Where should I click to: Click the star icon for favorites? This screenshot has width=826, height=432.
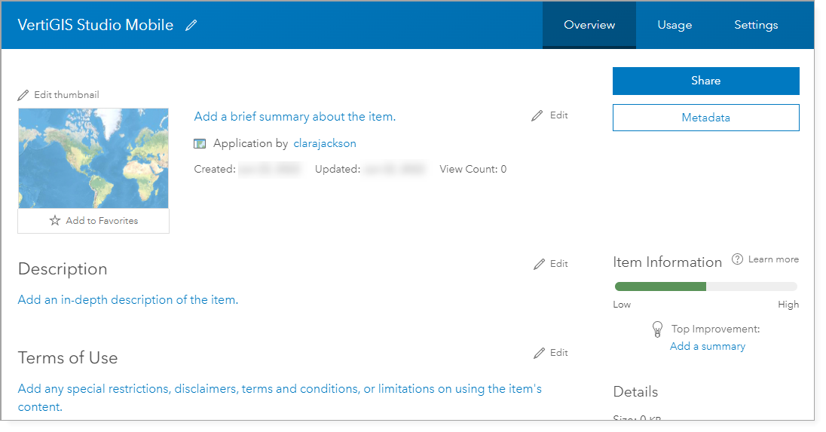click(x=55, y=220)
